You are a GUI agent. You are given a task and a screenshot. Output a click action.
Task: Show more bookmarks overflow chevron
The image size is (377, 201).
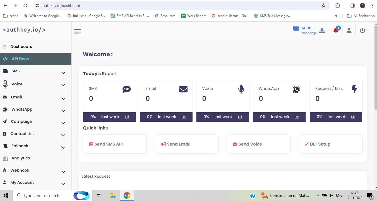(336, 16)
